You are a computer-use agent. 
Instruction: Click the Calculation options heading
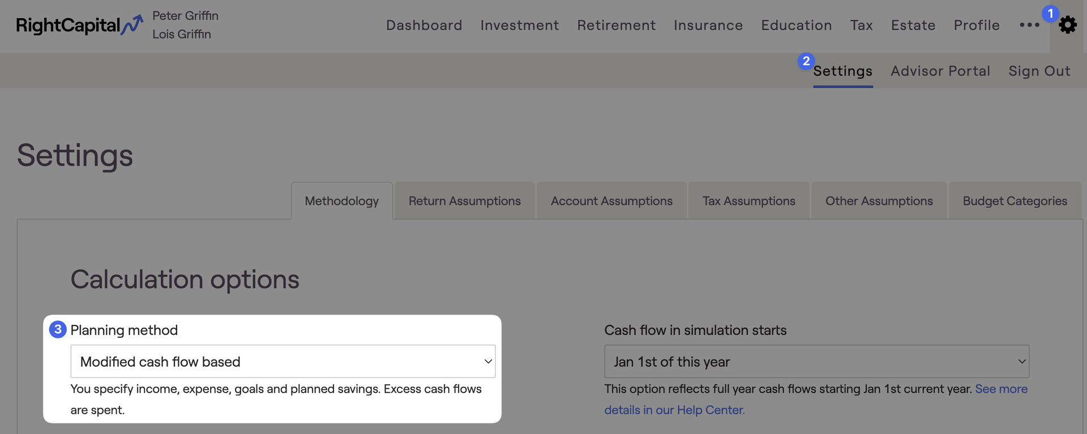[185, 280]
